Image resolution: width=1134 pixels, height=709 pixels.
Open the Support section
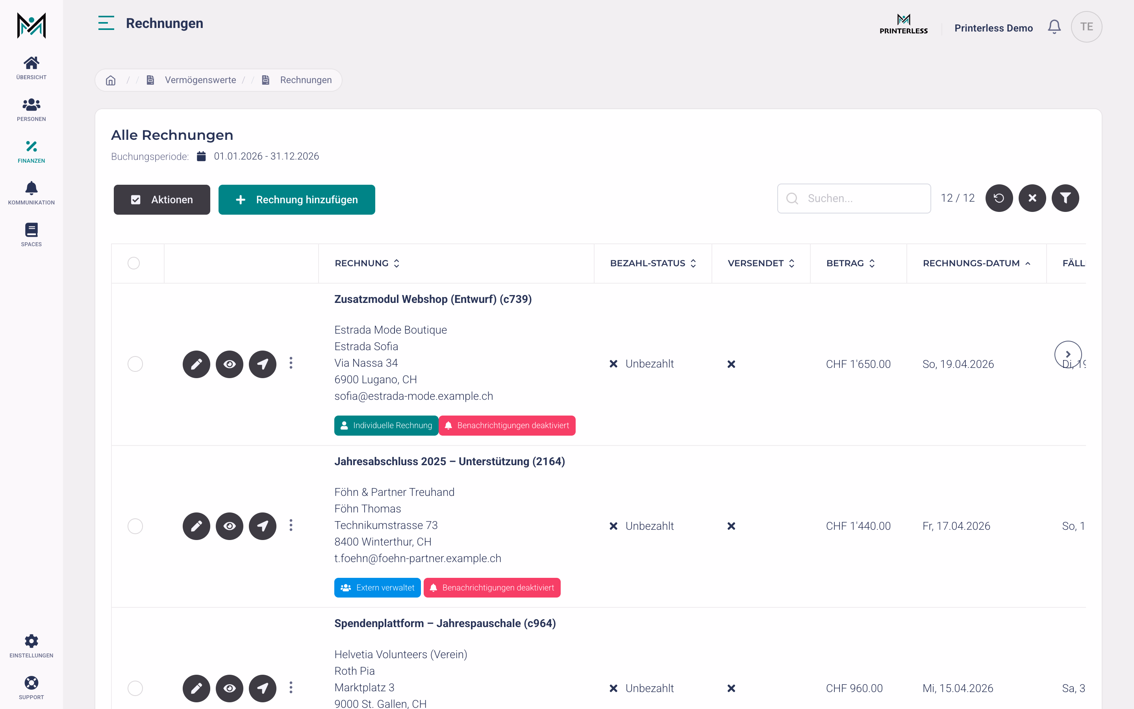tap(31, 688)
